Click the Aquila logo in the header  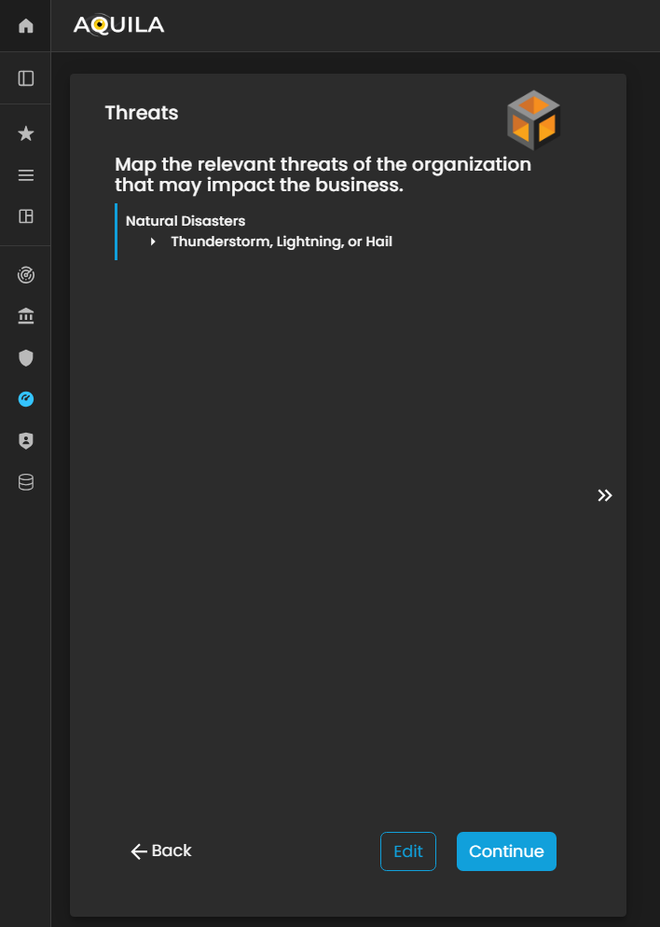pos(118,25)
